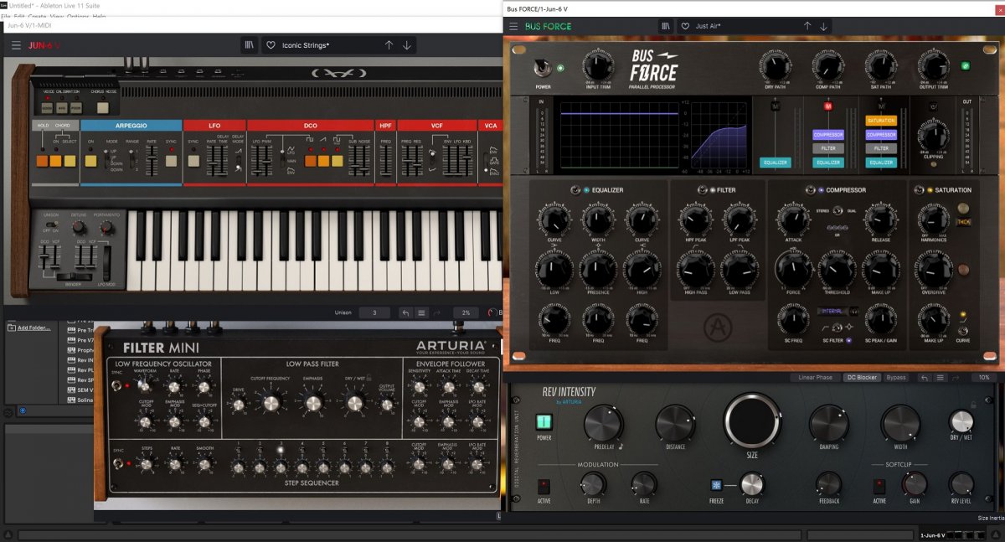Click the large Size knob in Rev Intensity
The image size is (1005, 542).
pyautogui.click(x=751, y=420)
